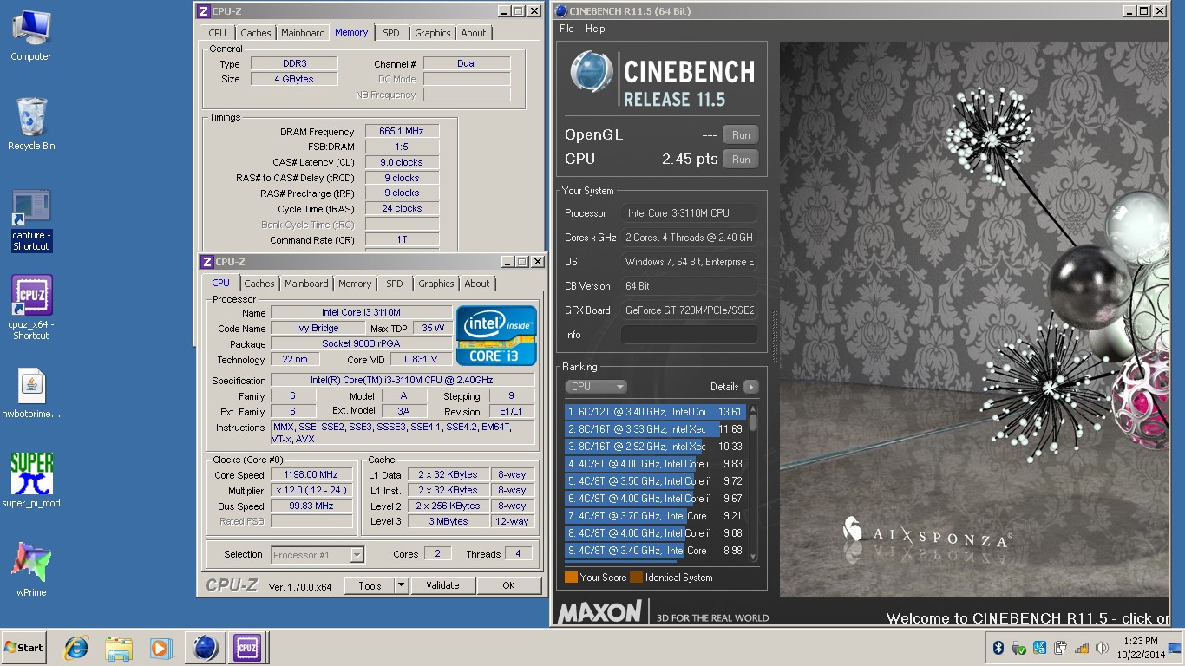Select the wPrime desktop icon

point(31,569)
